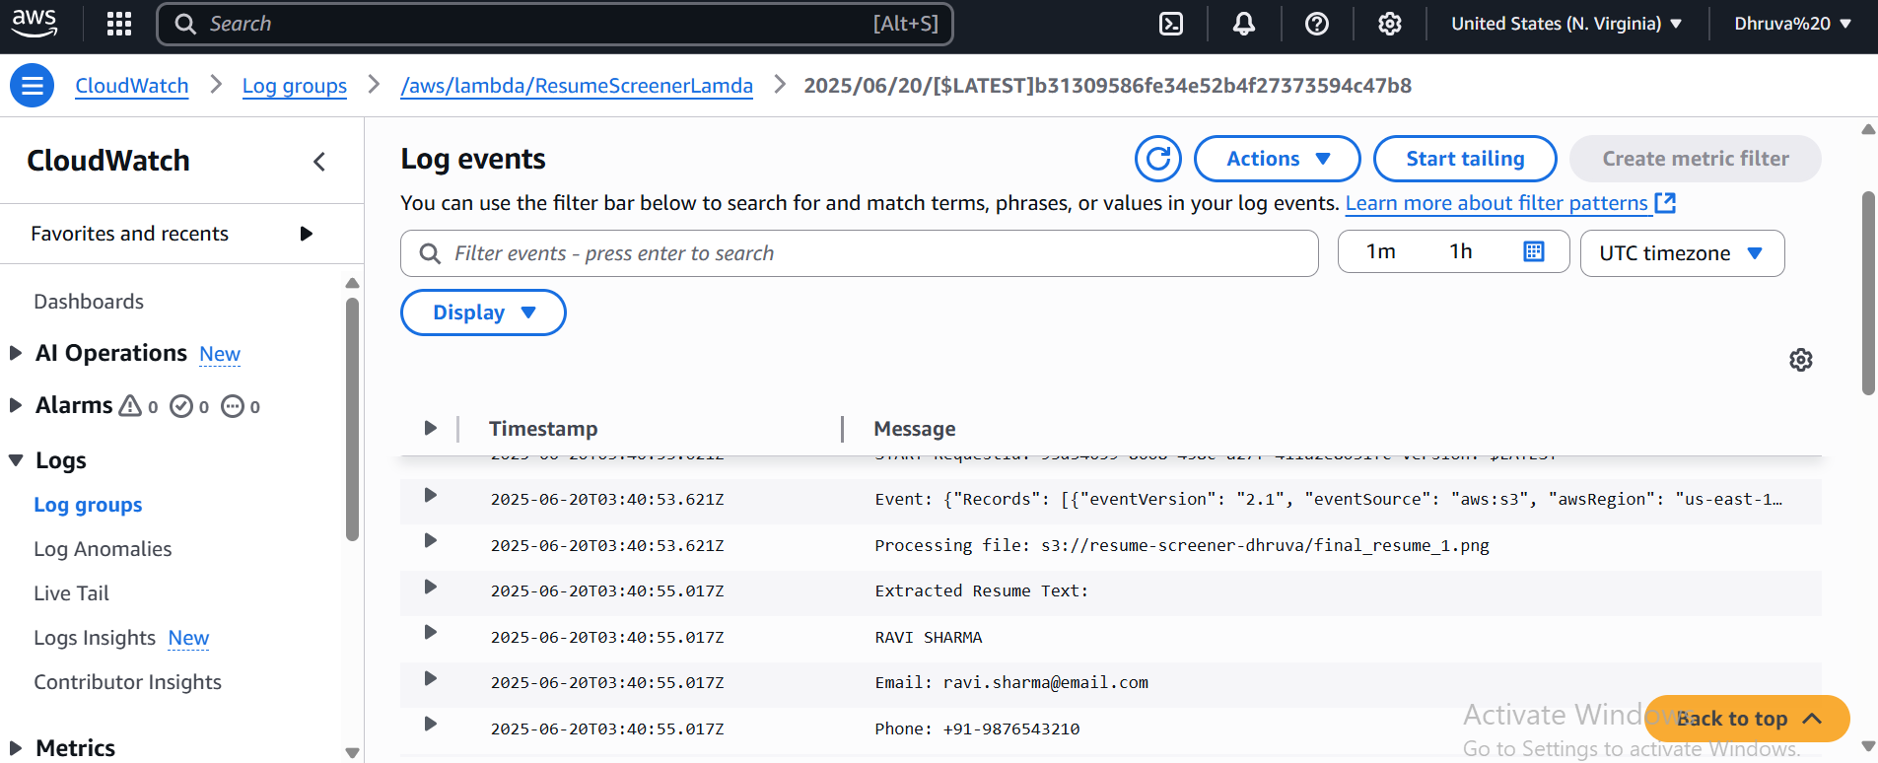Open the calendar date range picker
The image size is (1878, 763).
(1533, 252)
